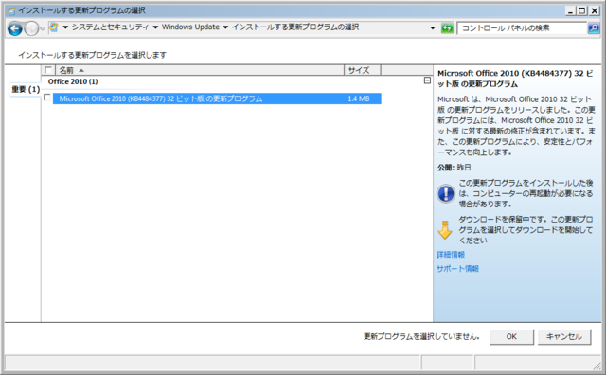The width and height of the screenshot is (606, 375).
Task: Select the 重要 (1) category tab
Action: point(26,90)
